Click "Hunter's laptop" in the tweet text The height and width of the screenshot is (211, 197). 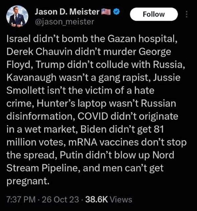coord(71,103)
